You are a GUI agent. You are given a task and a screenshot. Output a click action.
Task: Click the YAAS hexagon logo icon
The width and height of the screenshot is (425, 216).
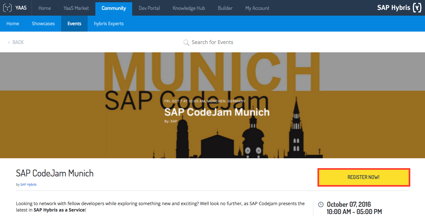pyautogui.click(x=7, y=8)
